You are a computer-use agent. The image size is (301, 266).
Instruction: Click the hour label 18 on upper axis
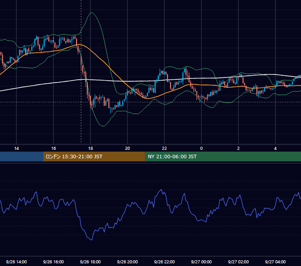(x=90, y=149)
